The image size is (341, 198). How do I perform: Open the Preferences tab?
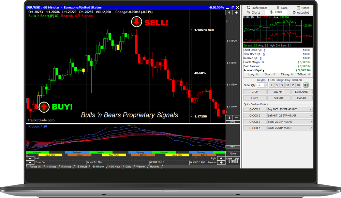[257, 8]
